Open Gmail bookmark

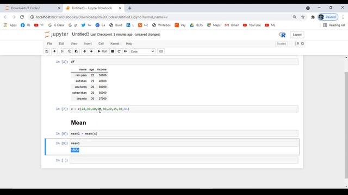pos(232,25)
